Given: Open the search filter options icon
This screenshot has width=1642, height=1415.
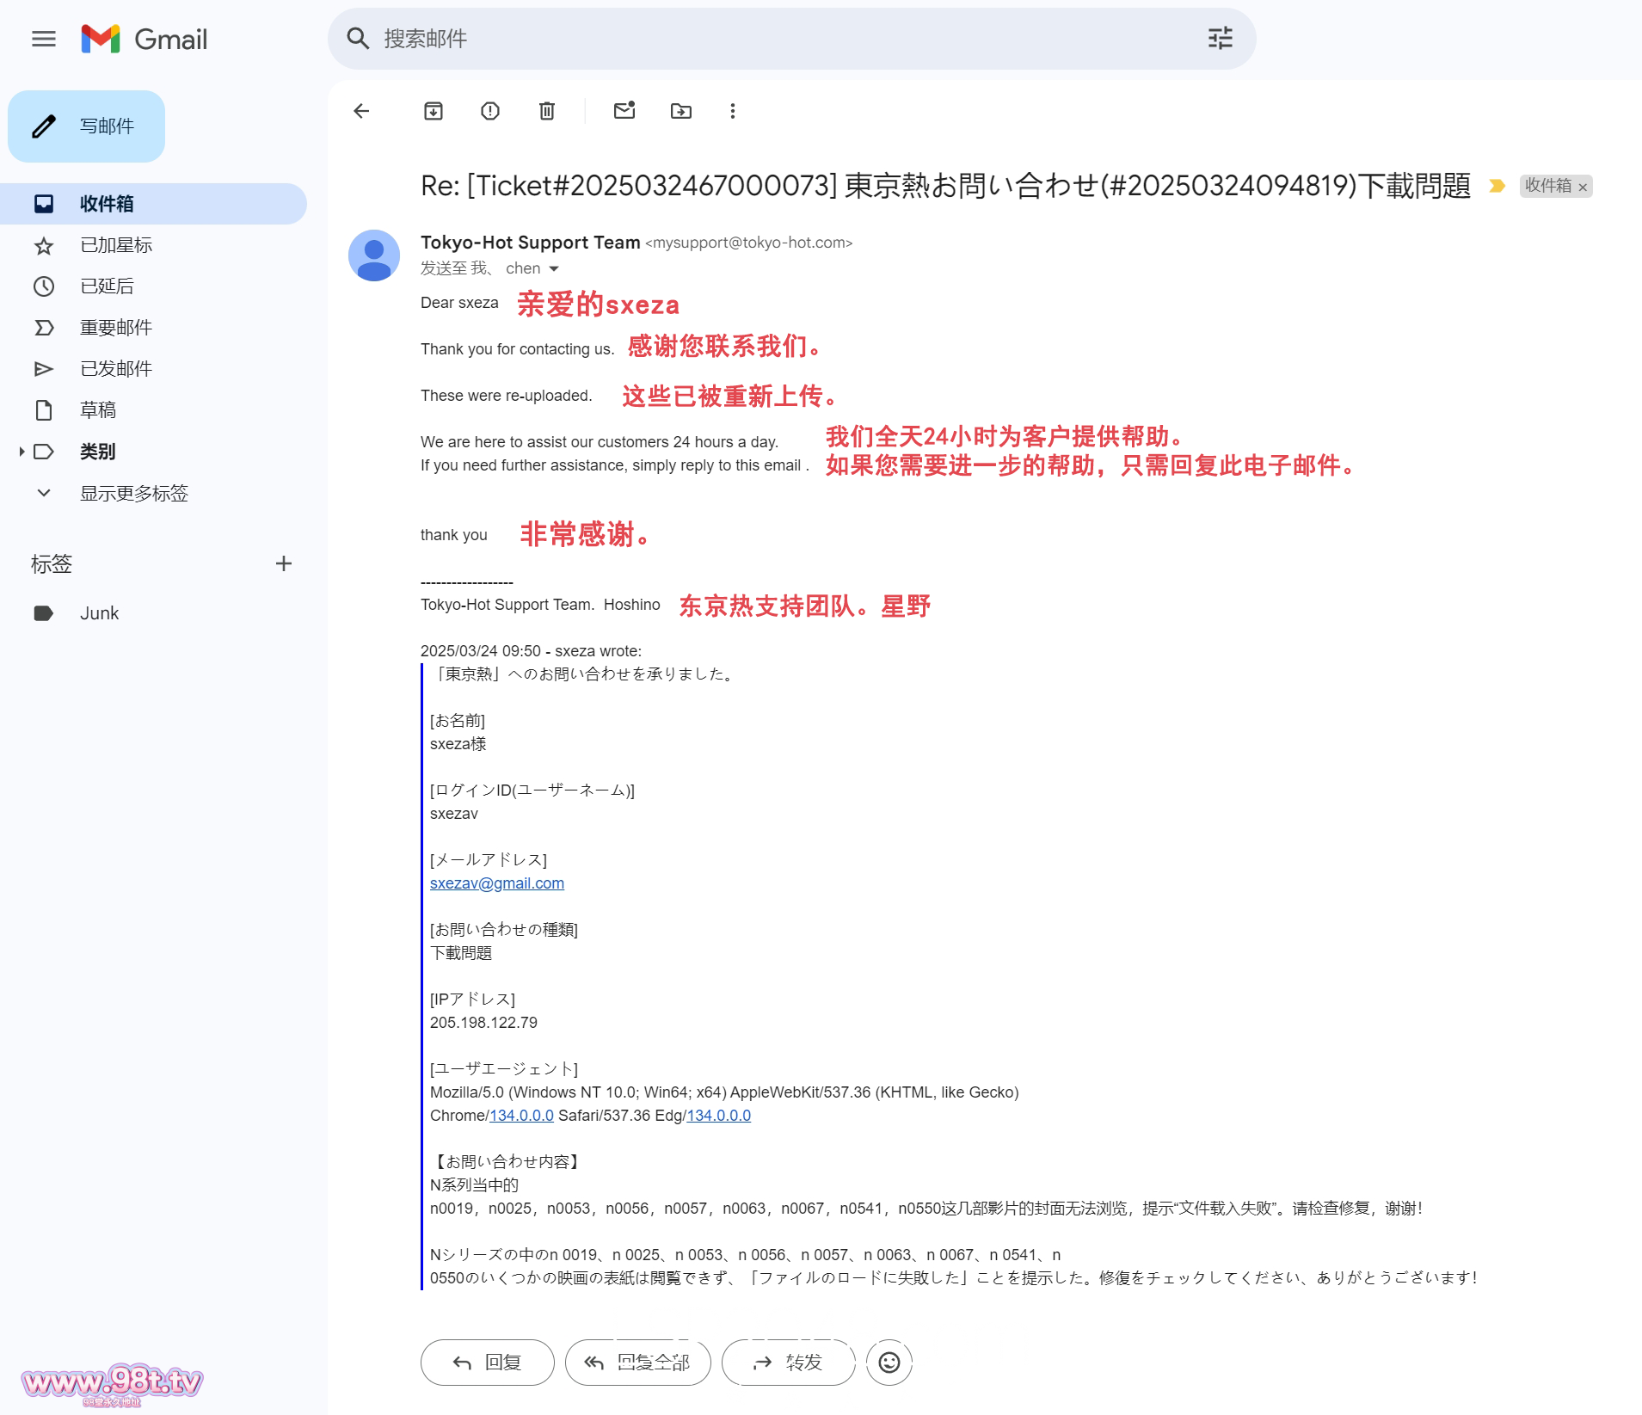Looking at the screenshot, I should 1221,39.
